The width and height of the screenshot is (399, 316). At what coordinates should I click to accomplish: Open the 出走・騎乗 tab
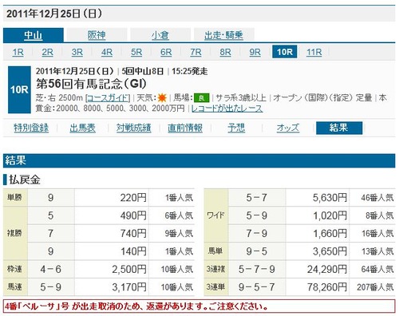[x=223, y=35]
